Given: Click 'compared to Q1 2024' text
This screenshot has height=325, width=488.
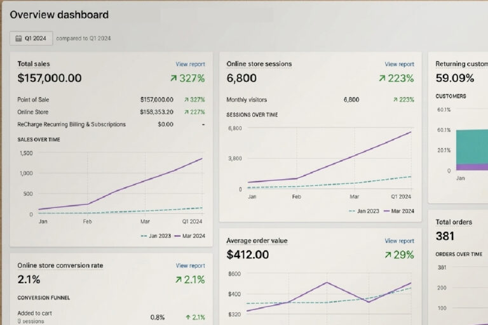Looking at the screenshot, I should (x=83, y=38).
